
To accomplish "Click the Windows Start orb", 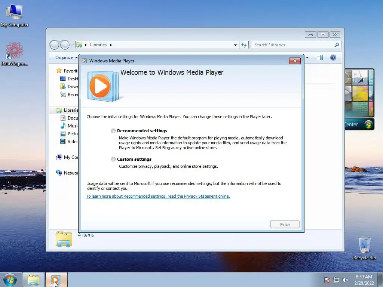I will pyautogui.click(x=10, y=280).
